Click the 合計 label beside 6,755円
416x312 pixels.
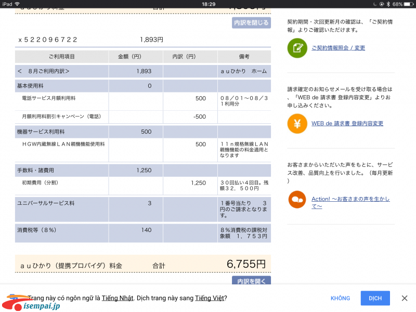click(159, 266)
